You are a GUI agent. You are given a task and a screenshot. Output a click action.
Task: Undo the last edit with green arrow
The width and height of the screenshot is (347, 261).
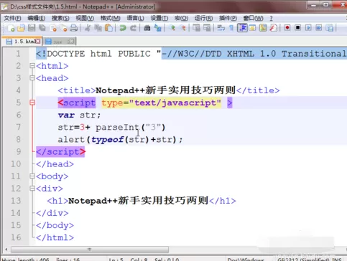(x=123, y=28)
